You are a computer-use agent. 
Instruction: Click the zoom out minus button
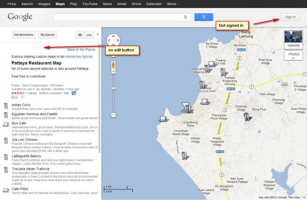coord(113,115)
